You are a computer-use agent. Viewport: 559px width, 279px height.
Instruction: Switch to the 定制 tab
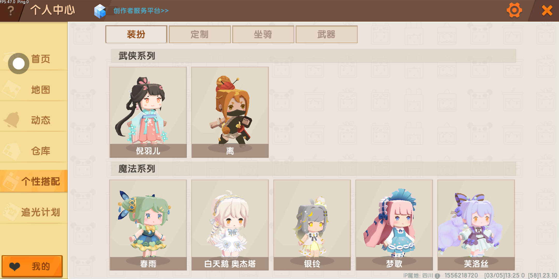pos(200,34)
